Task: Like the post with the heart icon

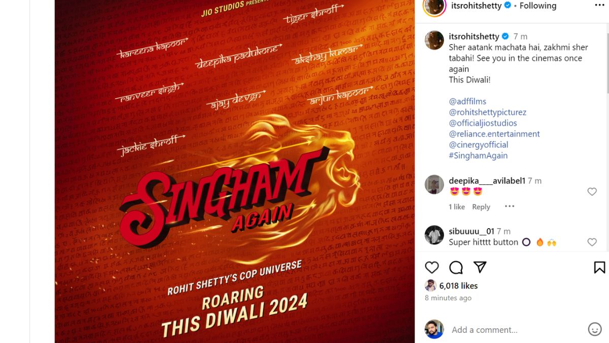Action: (x=432, y=267)
